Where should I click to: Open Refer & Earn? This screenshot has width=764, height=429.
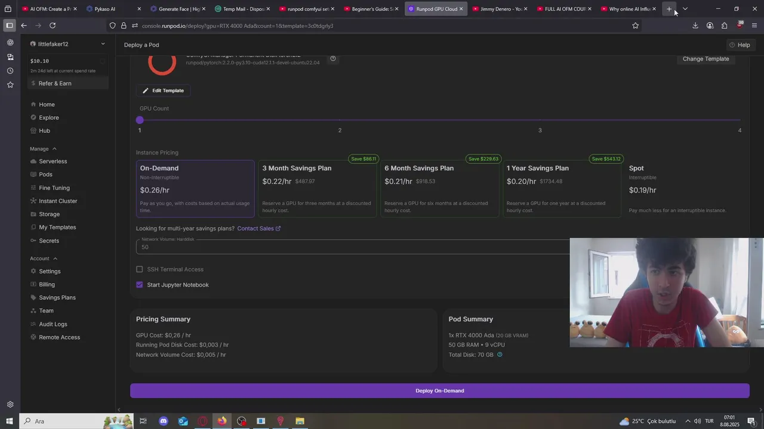pos(68,83)
